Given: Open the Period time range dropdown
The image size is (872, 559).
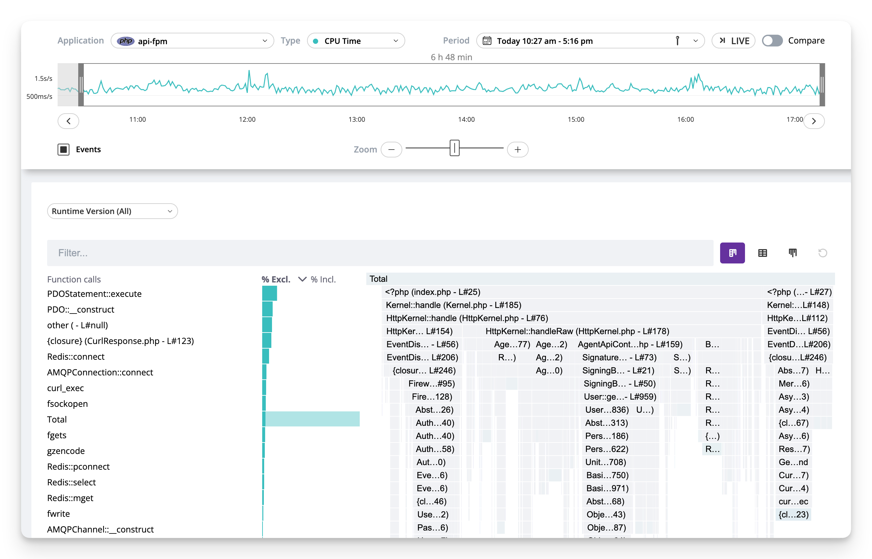Looking at the screenshot, I should point(590,41).
